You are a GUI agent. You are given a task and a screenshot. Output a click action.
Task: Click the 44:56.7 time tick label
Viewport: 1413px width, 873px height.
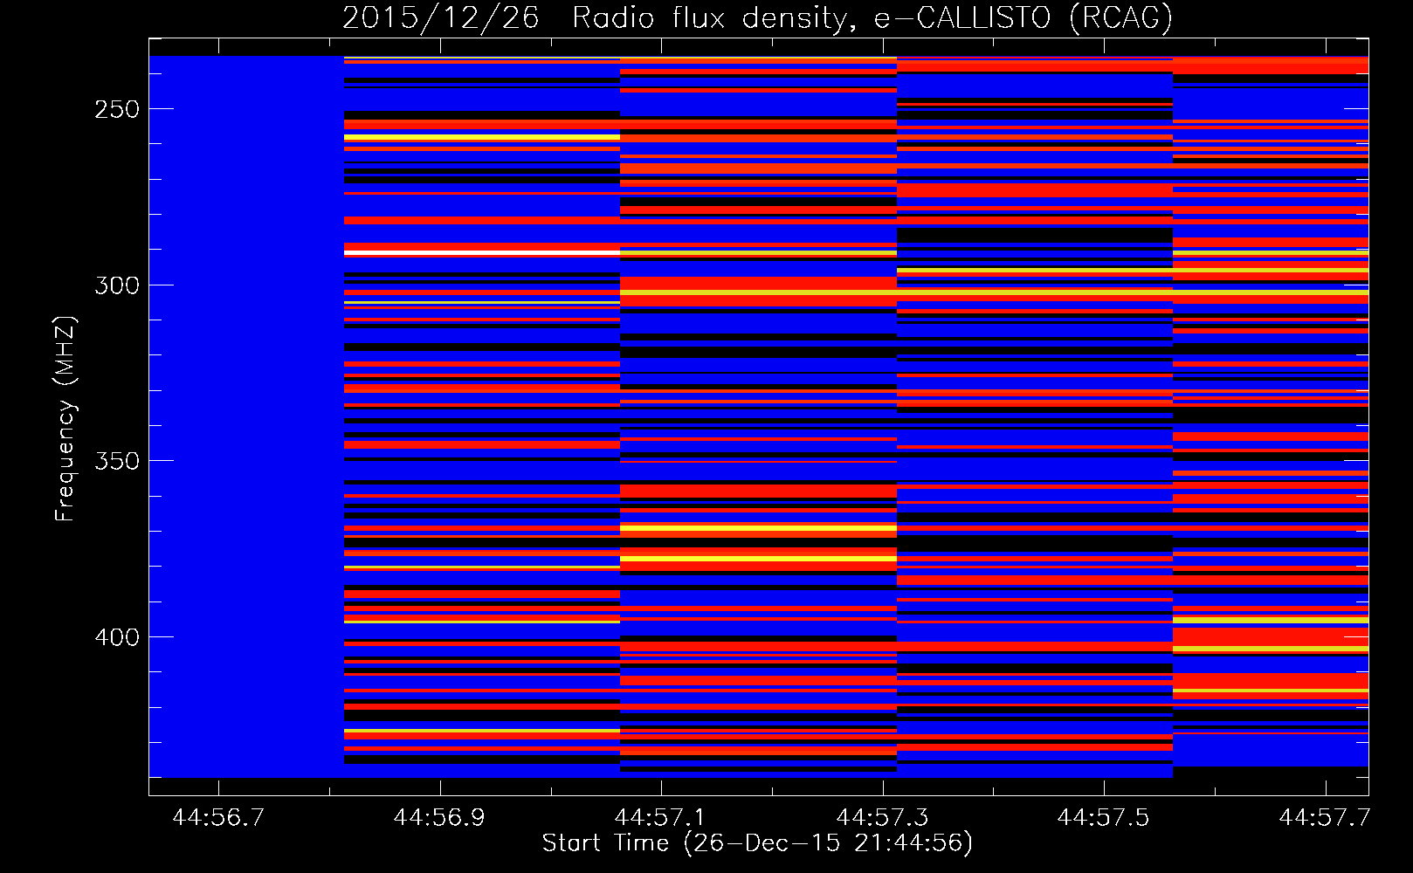218,817
